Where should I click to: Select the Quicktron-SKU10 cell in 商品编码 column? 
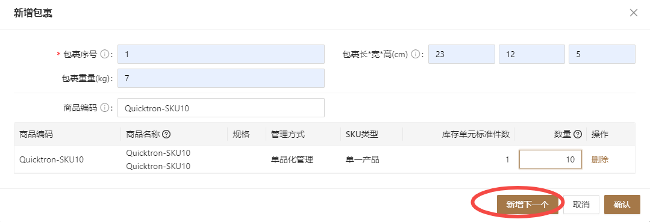(x=51, y=159)
